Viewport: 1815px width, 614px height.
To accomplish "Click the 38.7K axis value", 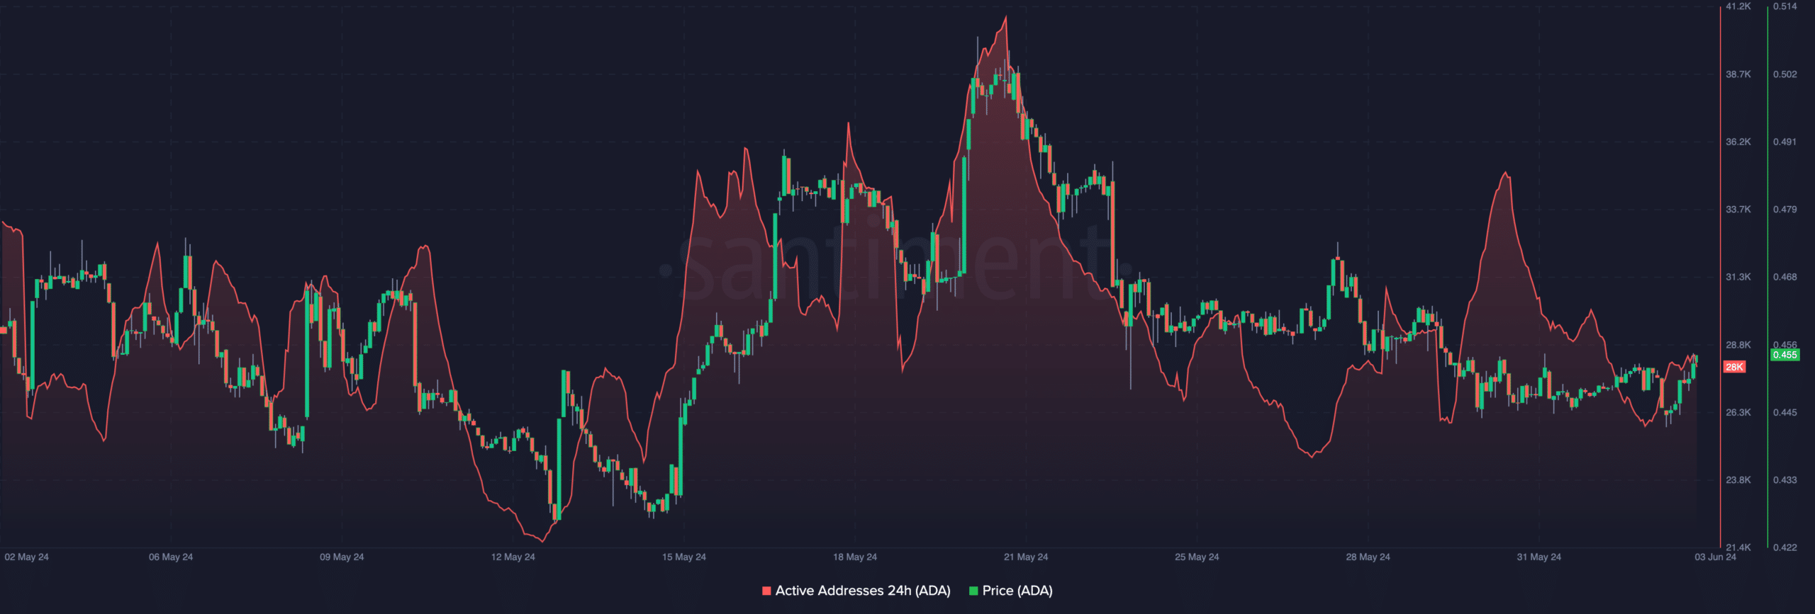I will coord(1738,74).
